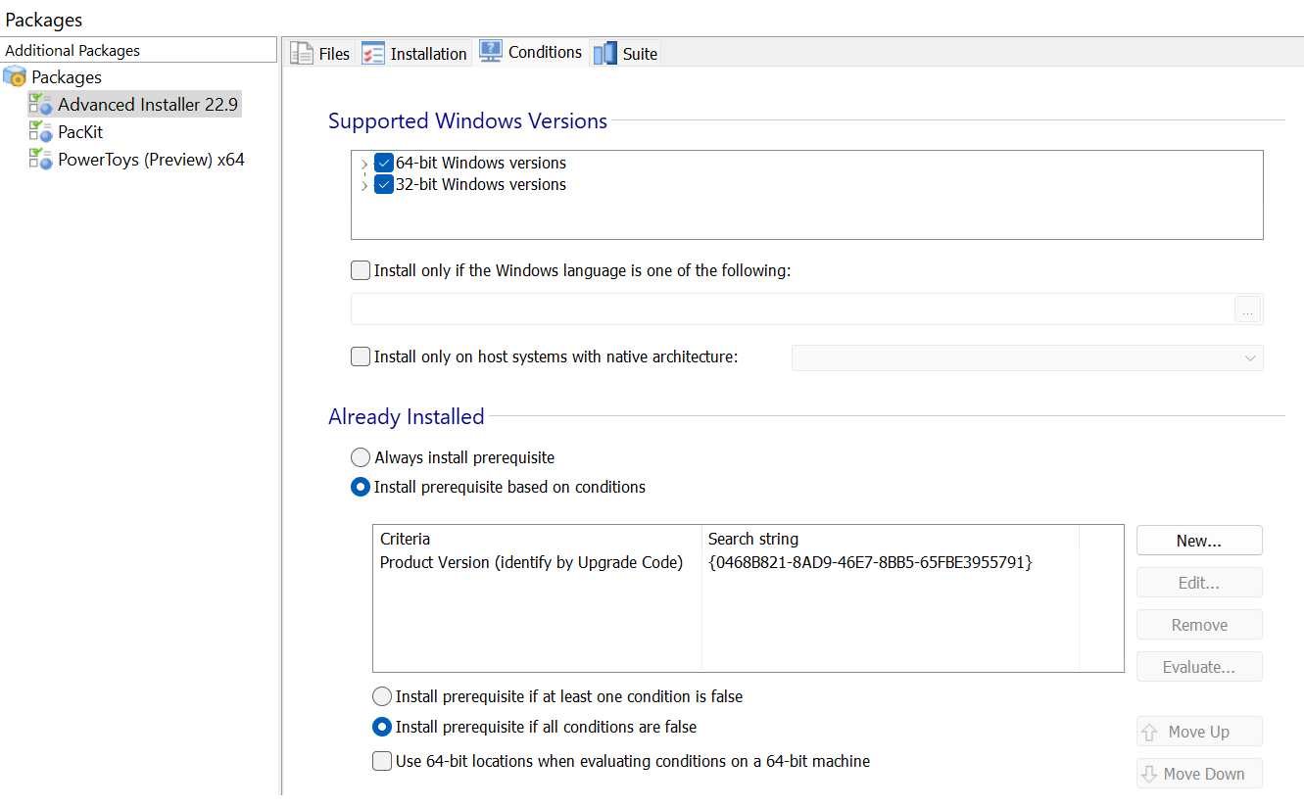1304x807 pixels.
Task: Click the Evaluate... button
Action: coord(1199,667)
